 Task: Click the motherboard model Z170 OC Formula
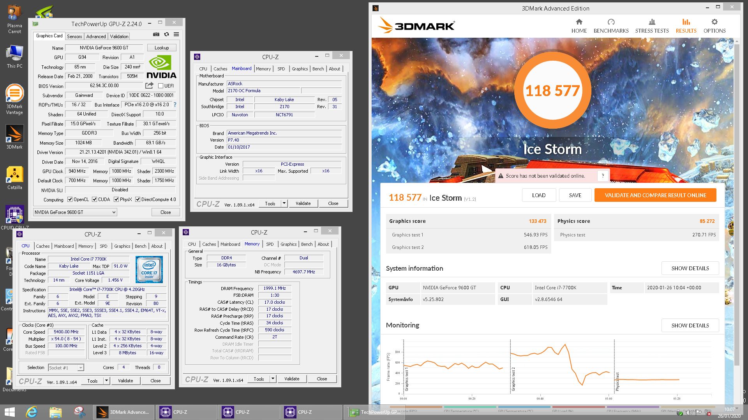[263, 91]
